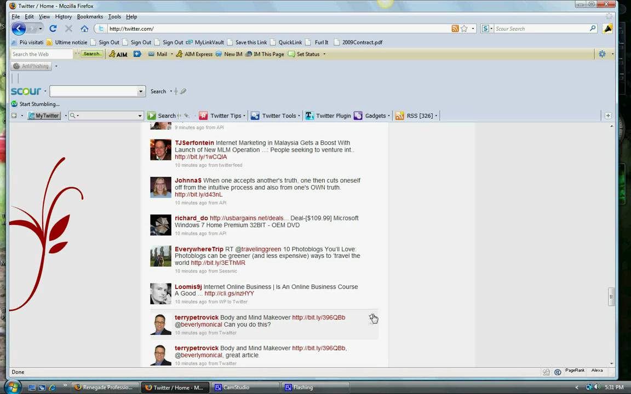631x394 pixels.
Task: Click the Twitter Tools icon
Action: (255, 116)
